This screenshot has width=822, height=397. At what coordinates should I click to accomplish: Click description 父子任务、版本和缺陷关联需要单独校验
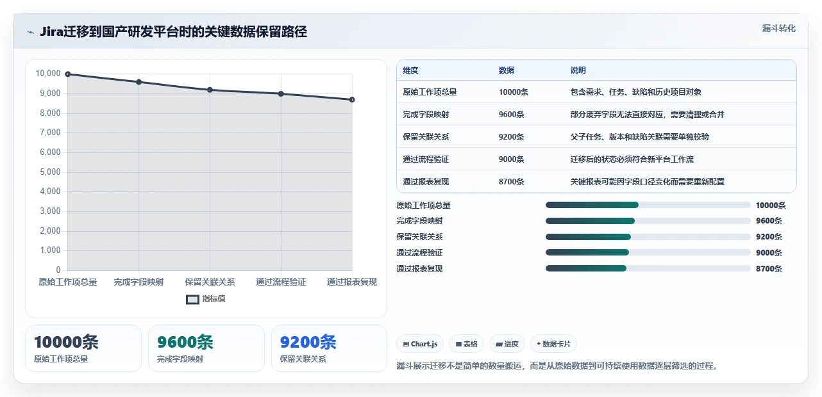[x=639, y=137]
